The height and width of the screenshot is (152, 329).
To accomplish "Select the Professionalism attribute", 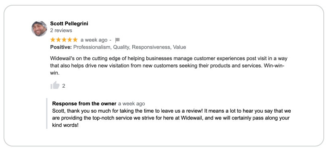I will [92, 47].
